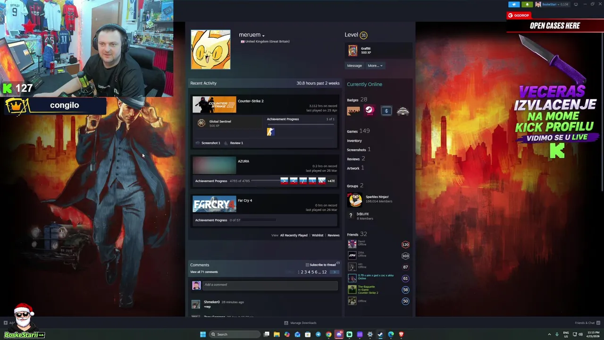The image size is (604, 340).
Task: Open Friends & Chat
Action: pos(587,323)
